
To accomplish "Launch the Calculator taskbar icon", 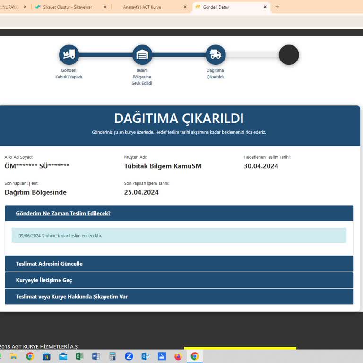I will coord(112,356).
